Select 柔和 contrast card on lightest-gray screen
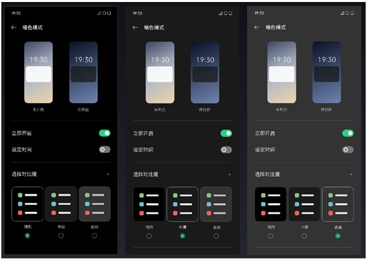Screen dimensions: 367x259 point(338,204)
